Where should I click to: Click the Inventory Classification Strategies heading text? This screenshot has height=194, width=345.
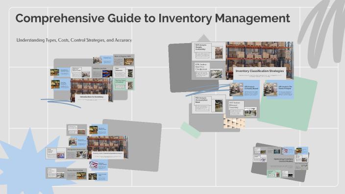(x=260, y=71)
